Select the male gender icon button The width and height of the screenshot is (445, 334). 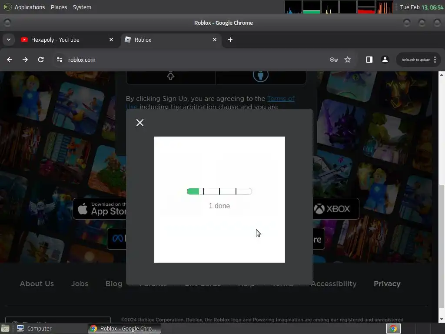(261, 77)
